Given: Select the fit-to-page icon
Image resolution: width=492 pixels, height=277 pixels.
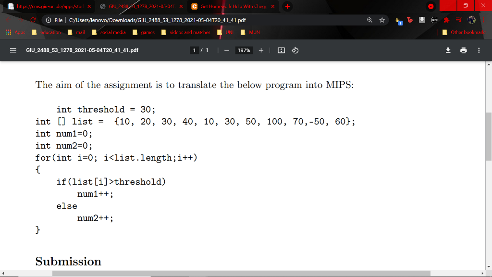Looking at the screenshot, I should click(281, 50).
